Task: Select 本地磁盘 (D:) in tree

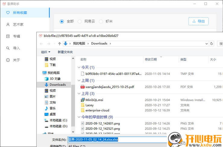Action: [x=58, y=126]
